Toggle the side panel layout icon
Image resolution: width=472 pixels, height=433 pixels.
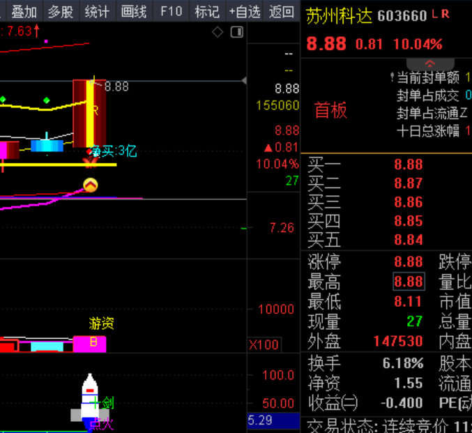[x=237, y=32]
